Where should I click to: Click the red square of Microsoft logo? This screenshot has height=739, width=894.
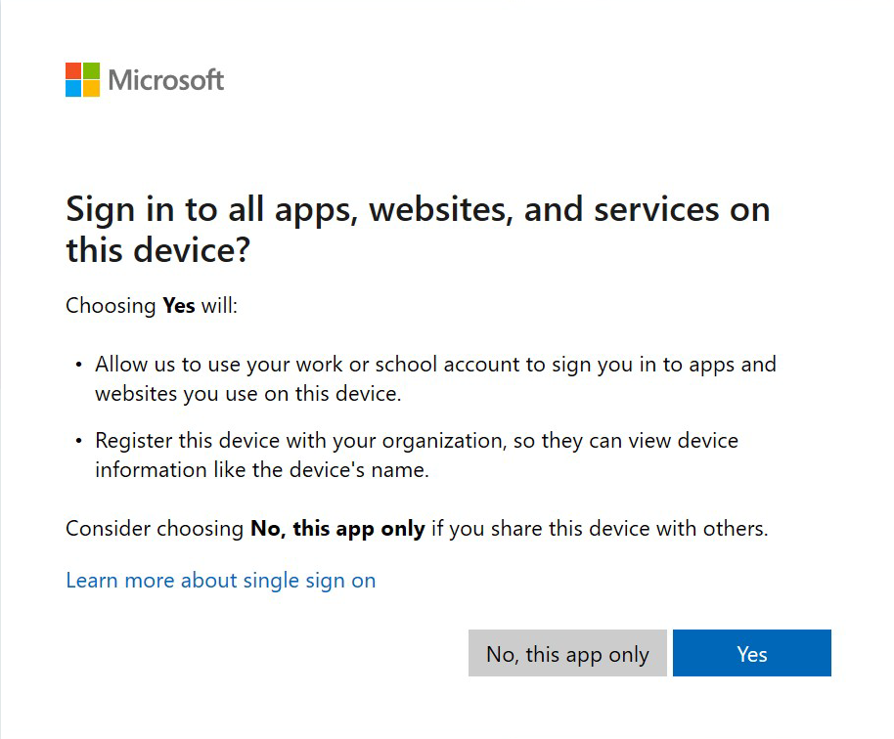(73, 71)
